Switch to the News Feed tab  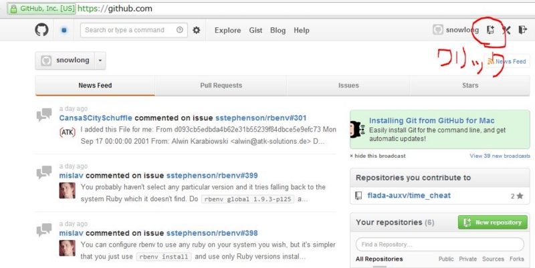(x=95, y=86)
